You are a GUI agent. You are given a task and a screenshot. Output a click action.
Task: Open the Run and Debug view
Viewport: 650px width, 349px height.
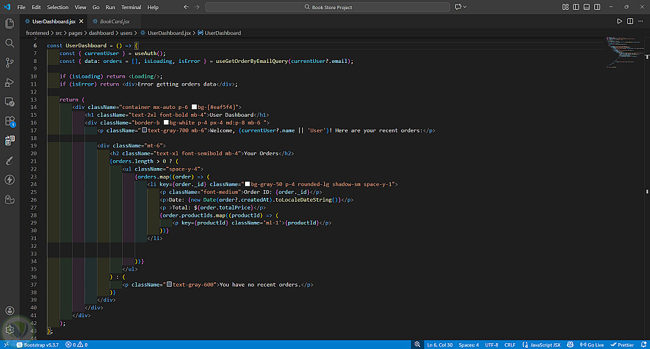coord(10,82)
